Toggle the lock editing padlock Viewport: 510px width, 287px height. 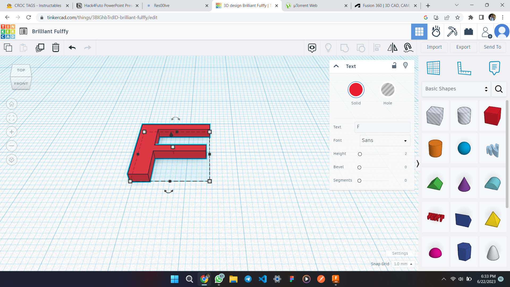pos(394,65)
